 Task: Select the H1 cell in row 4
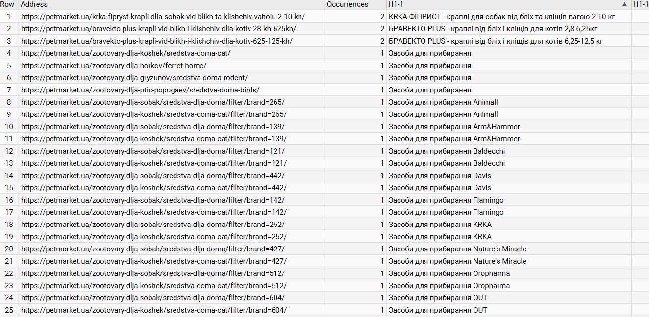pyautogui.click(x=509, y=53)
